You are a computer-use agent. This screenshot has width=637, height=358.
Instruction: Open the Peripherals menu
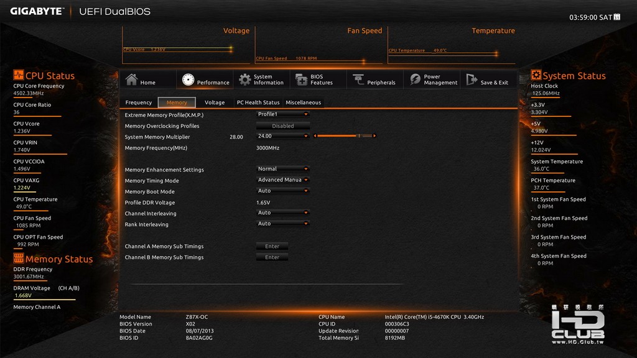click(374, 80)
